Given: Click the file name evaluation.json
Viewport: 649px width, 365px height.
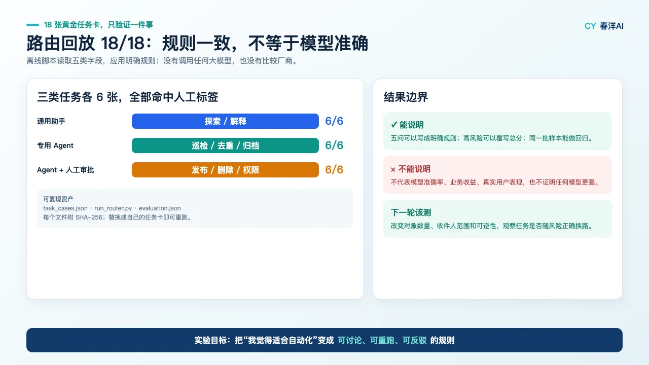Looking at the screenshot, I should [160, 208].
